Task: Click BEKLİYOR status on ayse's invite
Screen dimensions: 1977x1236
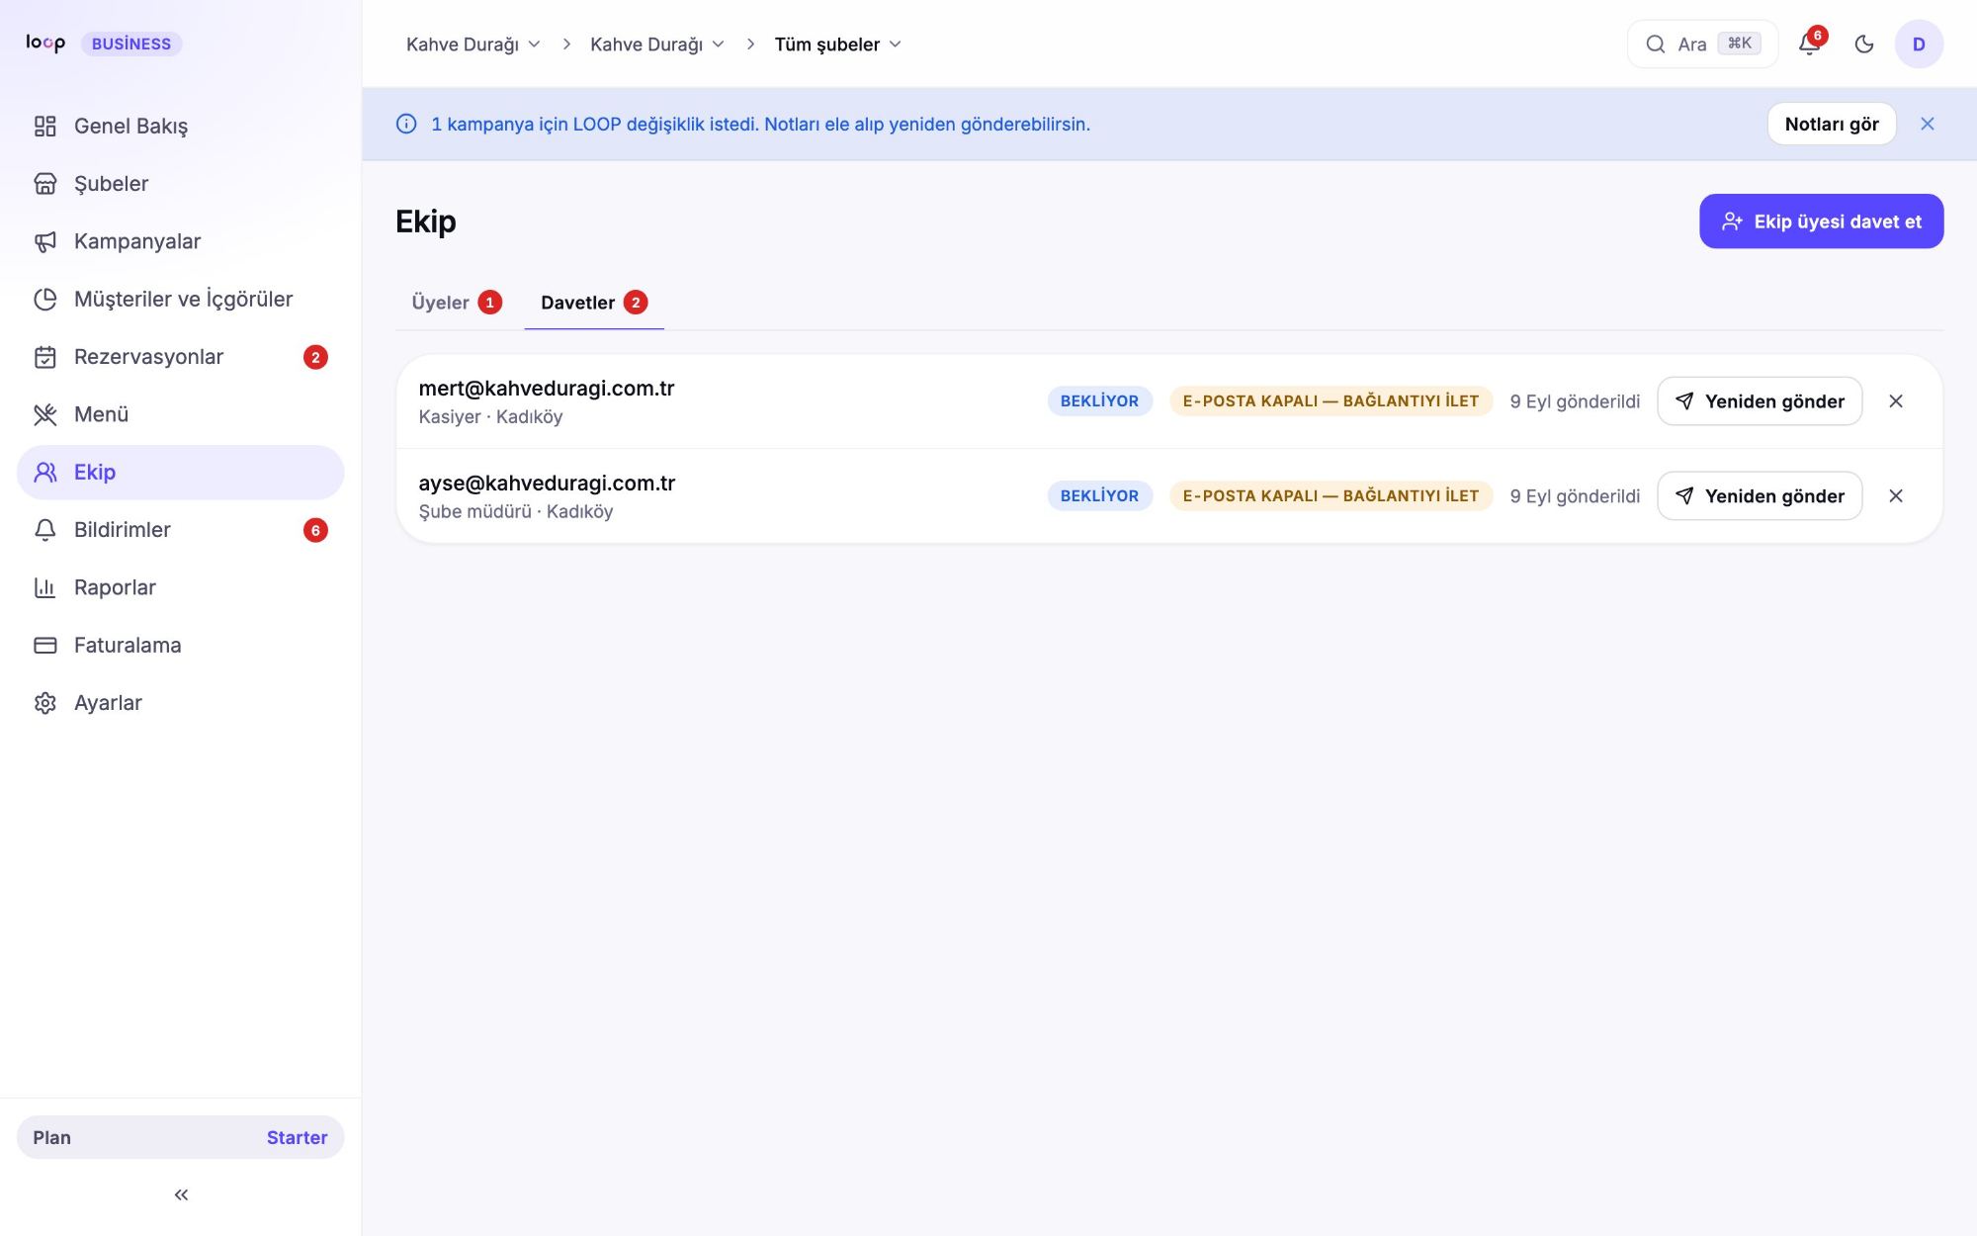Action: coord(1100,496)
